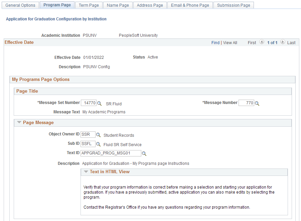The image size is (301, 221).
Task: Click the Object Owner ID field
Action: click(x=88, y=134)
